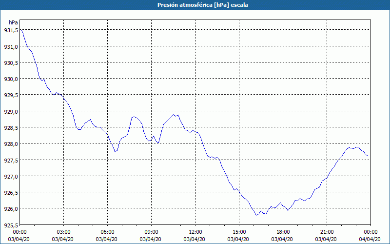The height and width of the screenshot is (244, 390).
Task: Select the "21:00" time axis label
Action: pyautogui.click(x=327, y=232)
